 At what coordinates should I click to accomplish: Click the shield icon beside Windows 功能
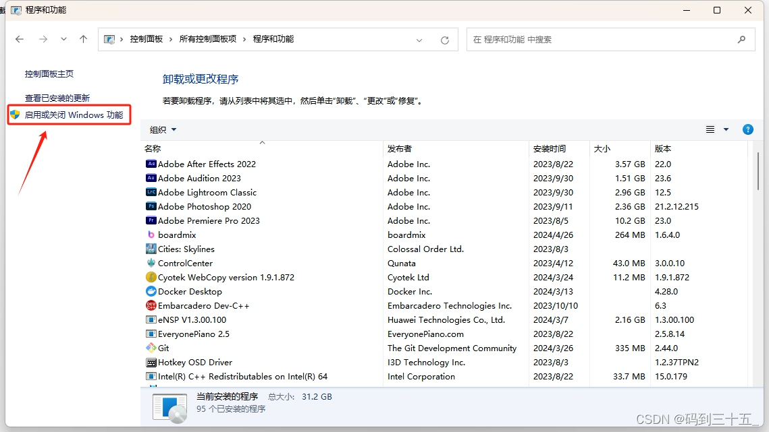tap(16, 115)
